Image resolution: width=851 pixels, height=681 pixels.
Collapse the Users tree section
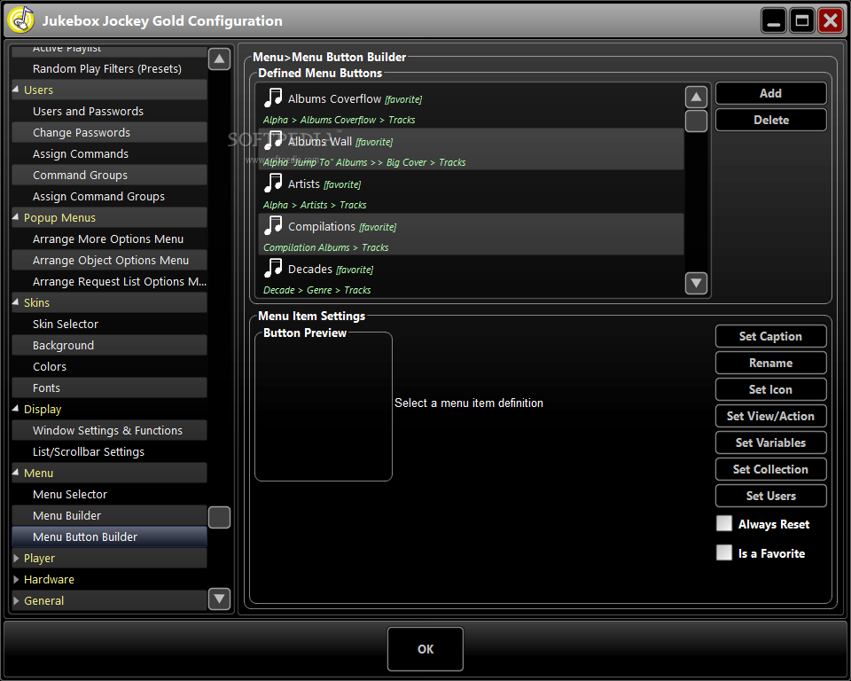[x=16, y=90]
